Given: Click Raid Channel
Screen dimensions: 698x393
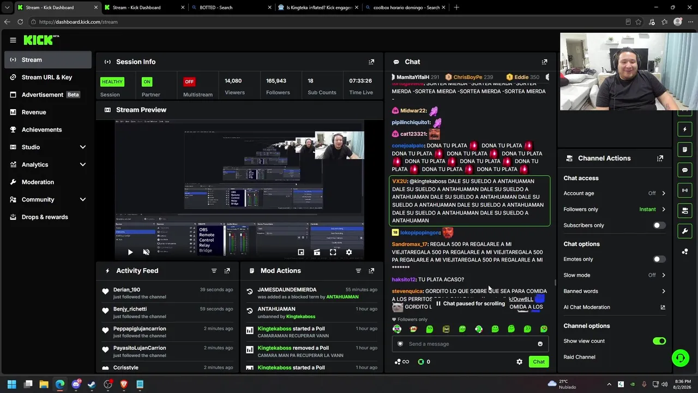Looking at the screenshot, I should 579,357.
